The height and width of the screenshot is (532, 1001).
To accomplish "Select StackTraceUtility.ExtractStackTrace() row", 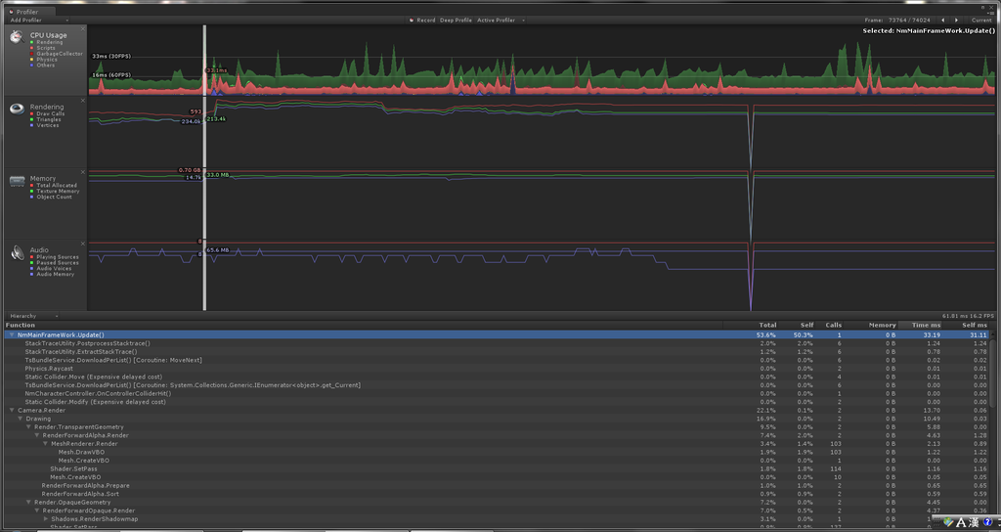I will click(498, 351).
